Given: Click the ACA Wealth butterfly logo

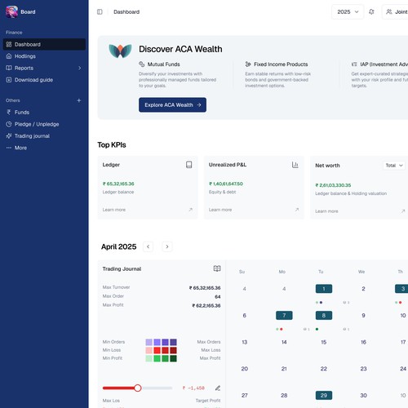Looking at the screenshot, I should [120, 51].
